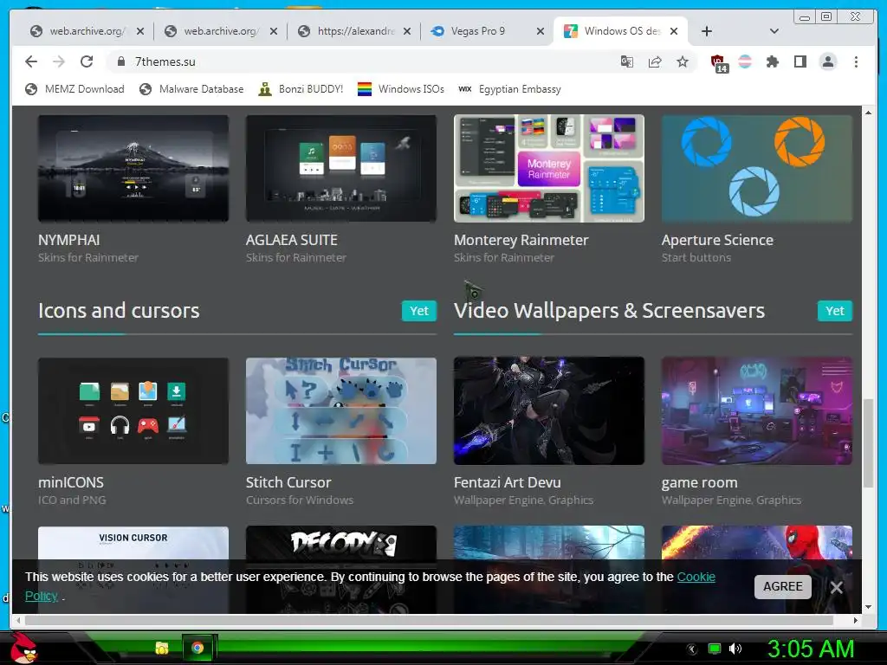887x665 pixels.
Task: Open the Extensions puzzle menu
Action: click(x=773, y=61)
